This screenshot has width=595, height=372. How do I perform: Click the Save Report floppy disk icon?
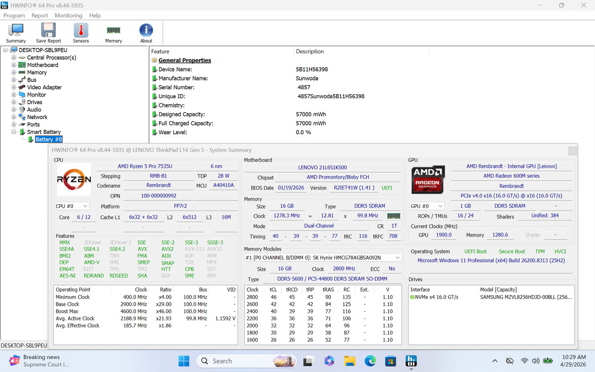(48, 30)
